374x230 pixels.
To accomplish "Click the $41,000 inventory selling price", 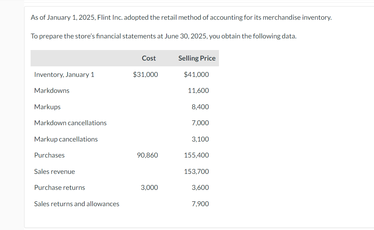I will coord(196,75).
